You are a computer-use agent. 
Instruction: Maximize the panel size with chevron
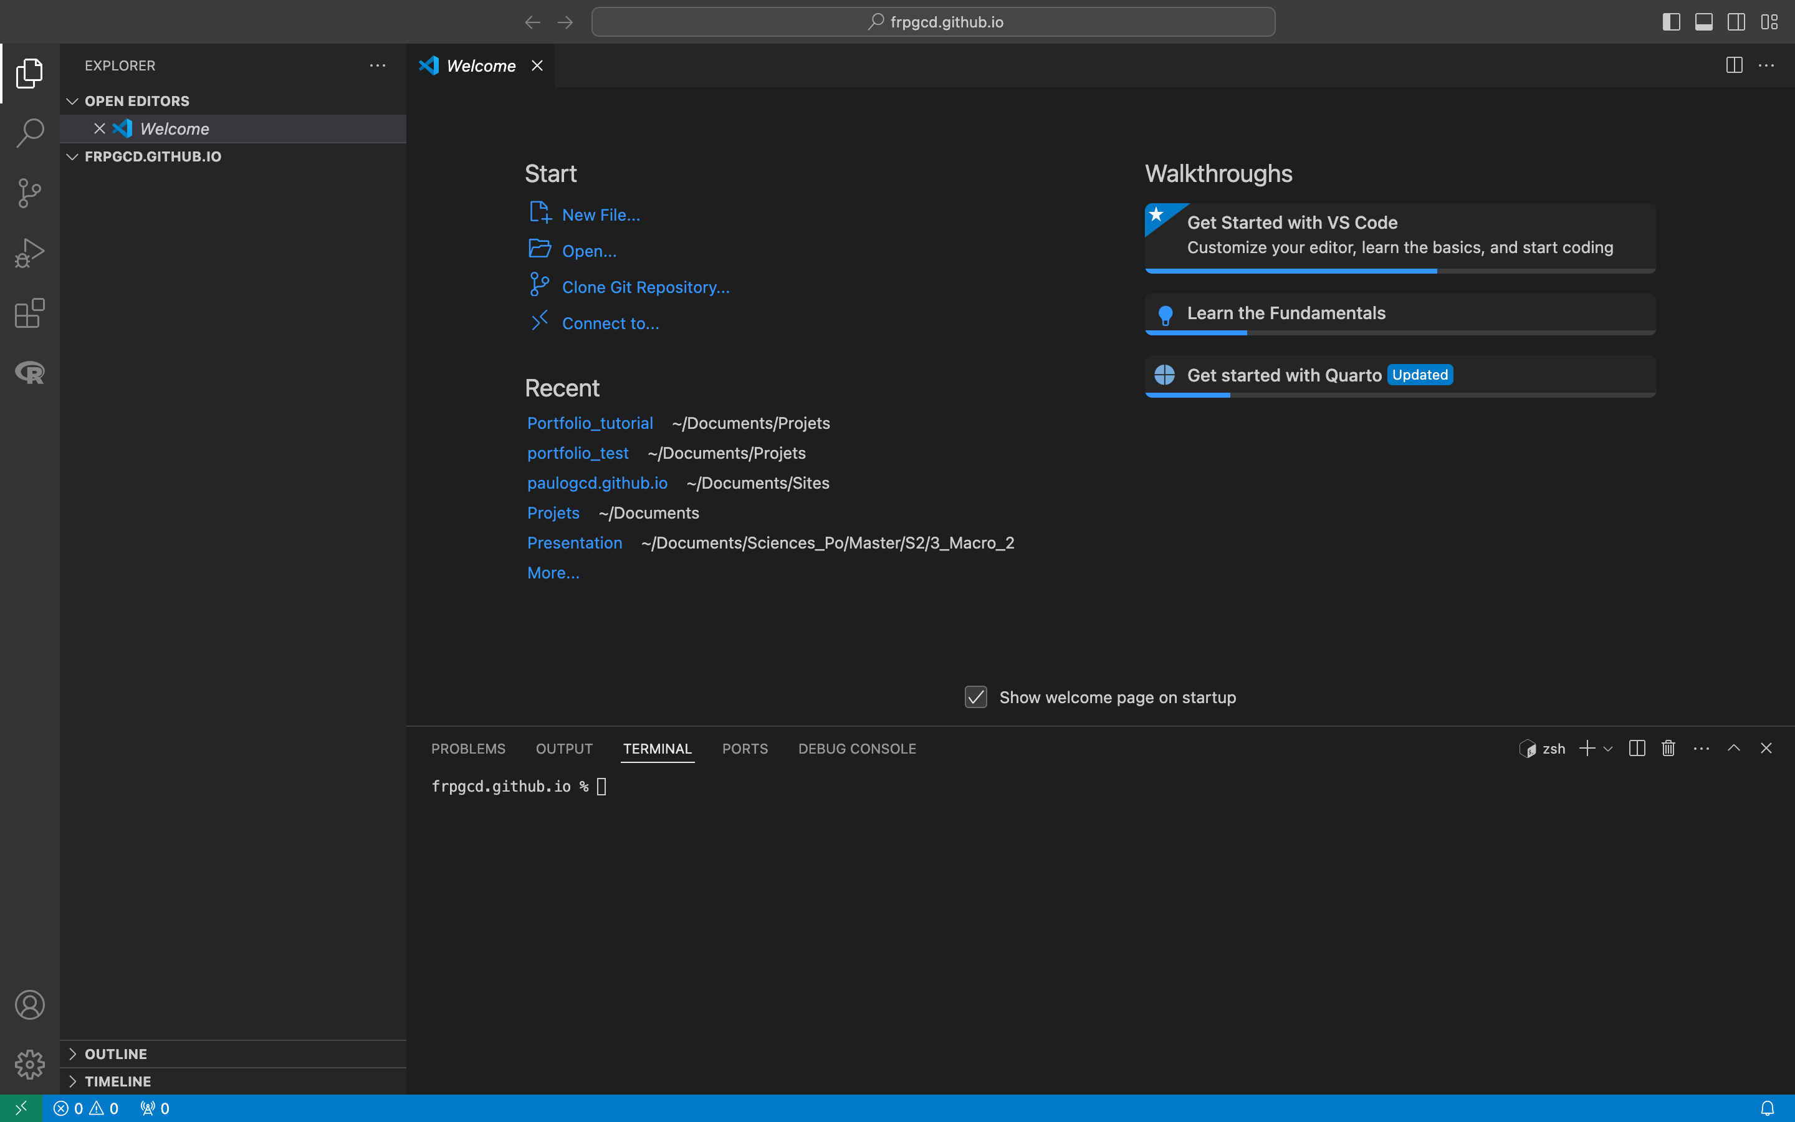(1733, 748)
